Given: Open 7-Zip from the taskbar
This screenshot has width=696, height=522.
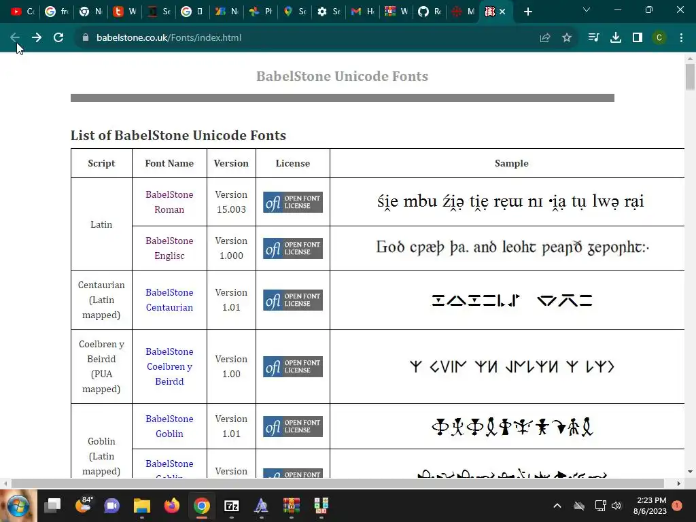Looking at the screenshot, I should coord(232,506).
